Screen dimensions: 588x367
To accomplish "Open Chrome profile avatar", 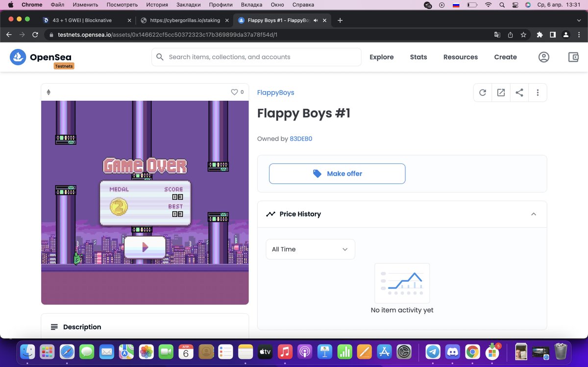I will pyautogui.click(x=566, y=35).
